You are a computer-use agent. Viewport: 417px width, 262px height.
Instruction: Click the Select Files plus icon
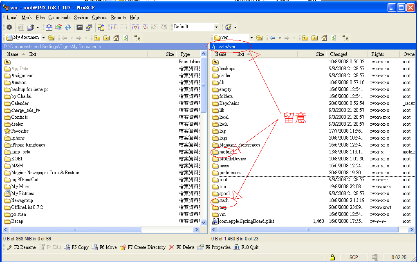(x=114, y=27)
